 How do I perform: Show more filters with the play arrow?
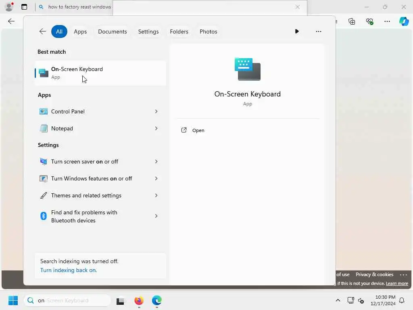pos(297,31)
